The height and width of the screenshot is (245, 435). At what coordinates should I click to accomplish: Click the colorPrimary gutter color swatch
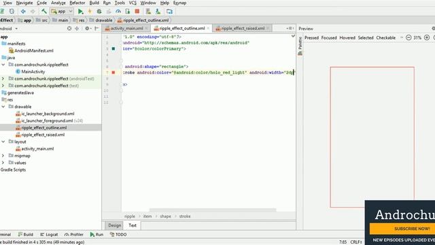click(114, 48)
